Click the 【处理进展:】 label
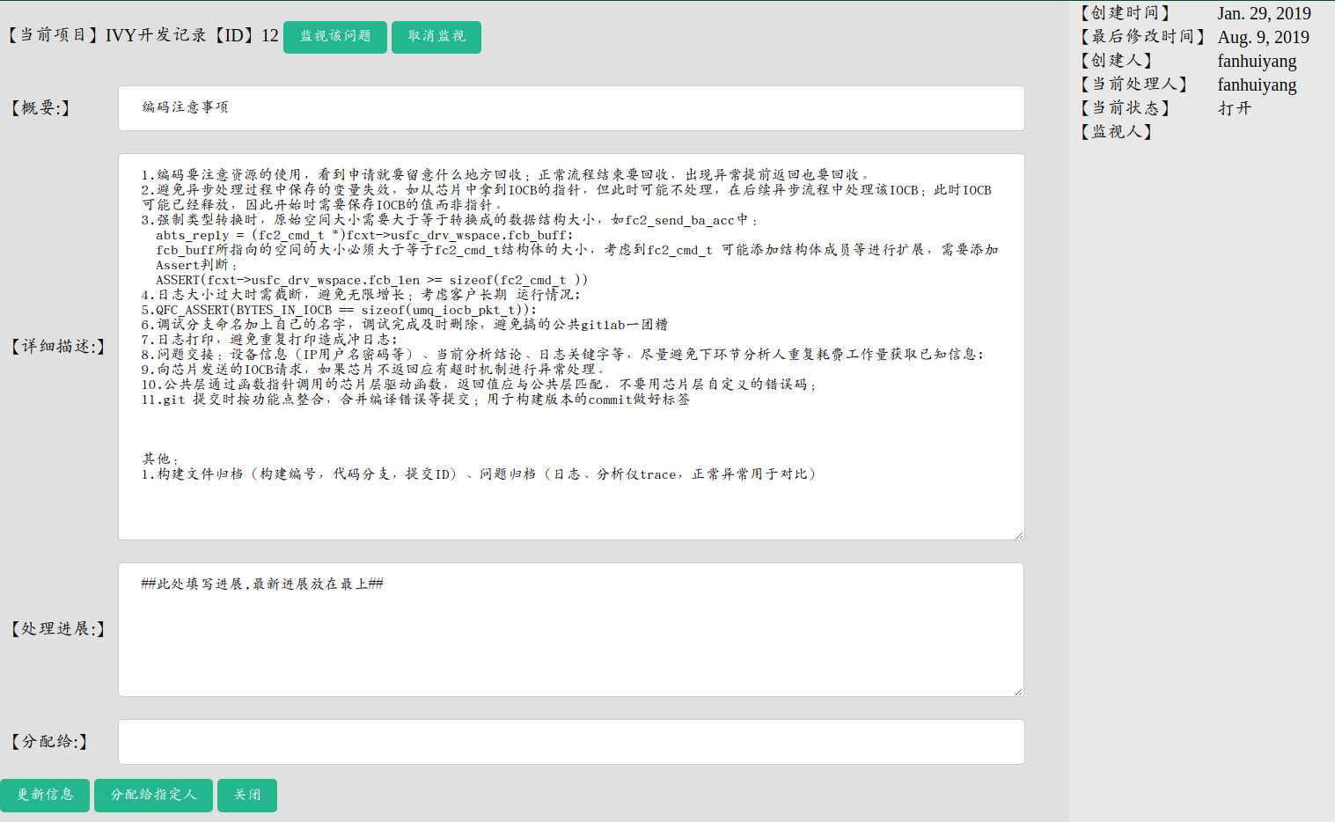This screenshot has width=1335, height=822. (58, 629)
